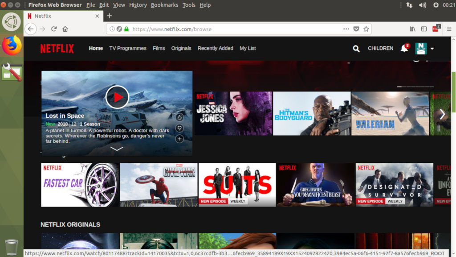Image resolution: width=456 pixels, height=257 pixels.
Task: Expand Lost in Space details with the chevron
Action: coord(117,149)
